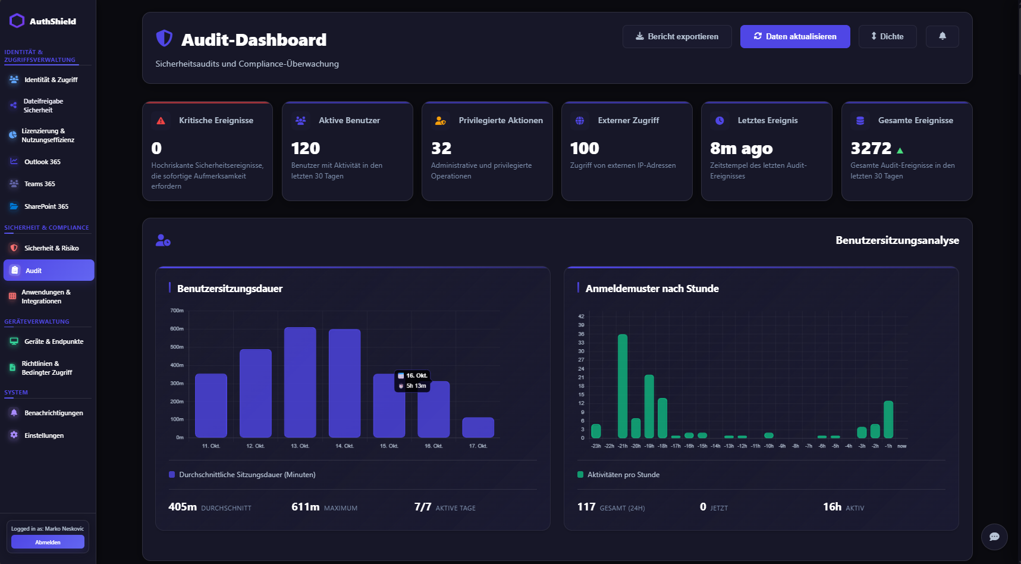Viewport: 1021px width, 564px height.
Task: Open Einstellungen from the sidebar
Action: pyautogui.click(x=44, y=435)
